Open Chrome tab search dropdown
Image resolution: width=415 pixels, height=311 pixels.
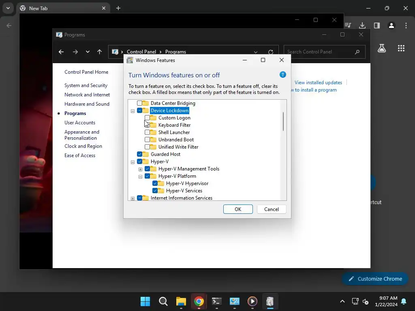click(x=8, y=8)
